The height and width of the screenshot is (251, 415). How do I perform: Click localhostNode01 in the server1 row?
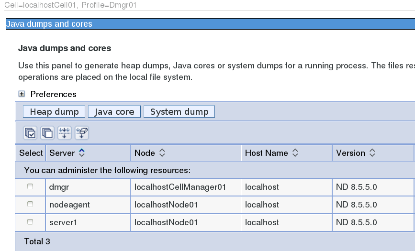click(166, 222)
